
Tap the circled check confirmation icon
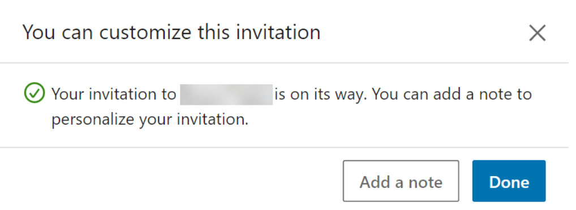point(35,93)
